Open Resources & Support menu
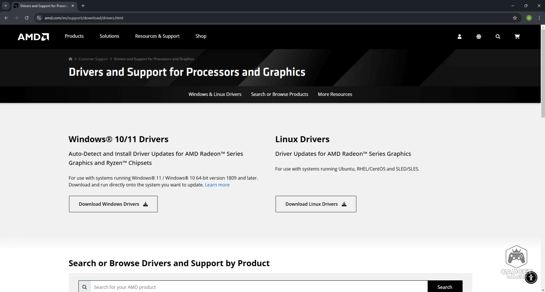 click(157, 36)
